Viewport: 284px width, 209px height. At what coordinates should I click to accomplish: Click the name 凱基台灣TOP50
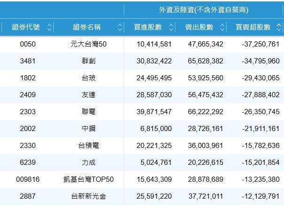coord(88,179)
